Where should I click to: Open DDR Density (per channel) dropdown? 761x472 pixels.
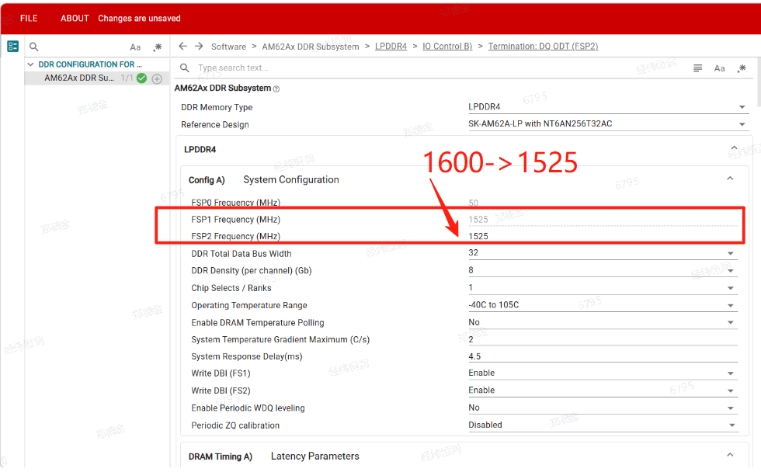pos(603,270)
